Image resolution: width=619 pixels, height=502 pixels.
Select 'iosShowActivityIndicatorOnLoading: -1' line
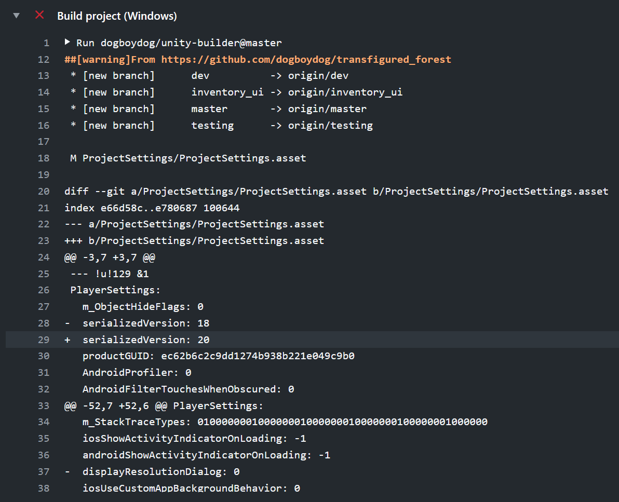tap(194, 439)
